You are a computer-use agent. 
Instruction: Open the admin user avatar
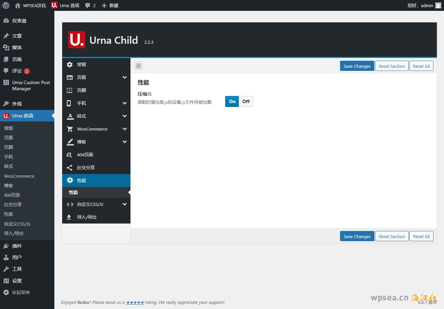pos(438,5)
